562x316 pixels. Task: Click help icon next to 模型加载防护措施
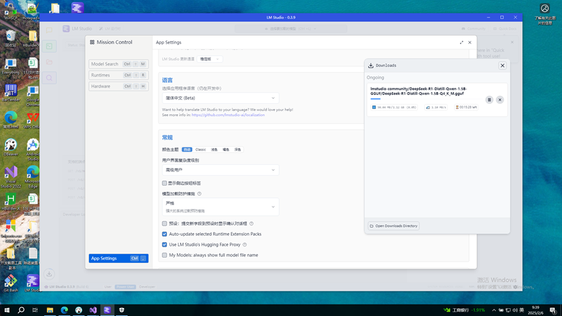coord(199,193)
